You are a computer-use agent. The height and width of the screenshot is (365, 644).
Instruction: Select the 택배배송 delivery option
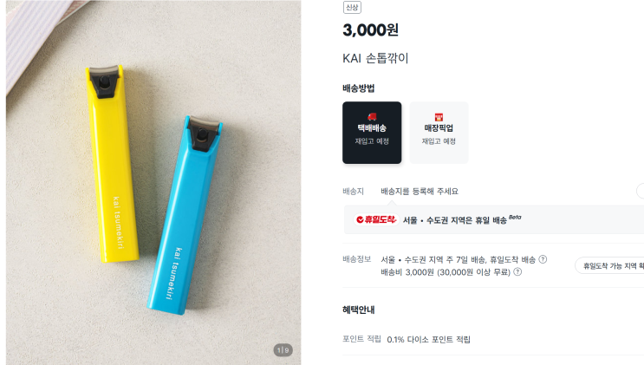[372, 133]
